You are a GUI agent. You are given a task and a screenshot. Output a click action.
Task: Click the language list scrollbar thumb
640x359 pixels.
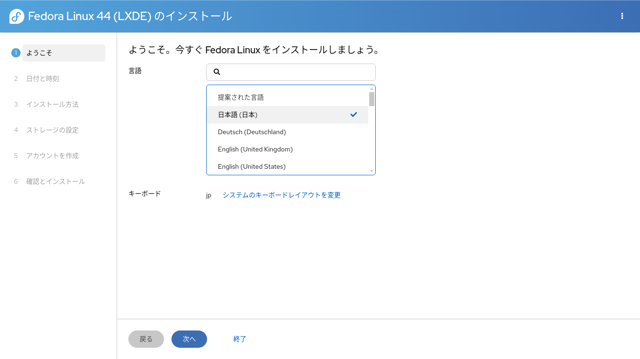coord(372,99)
